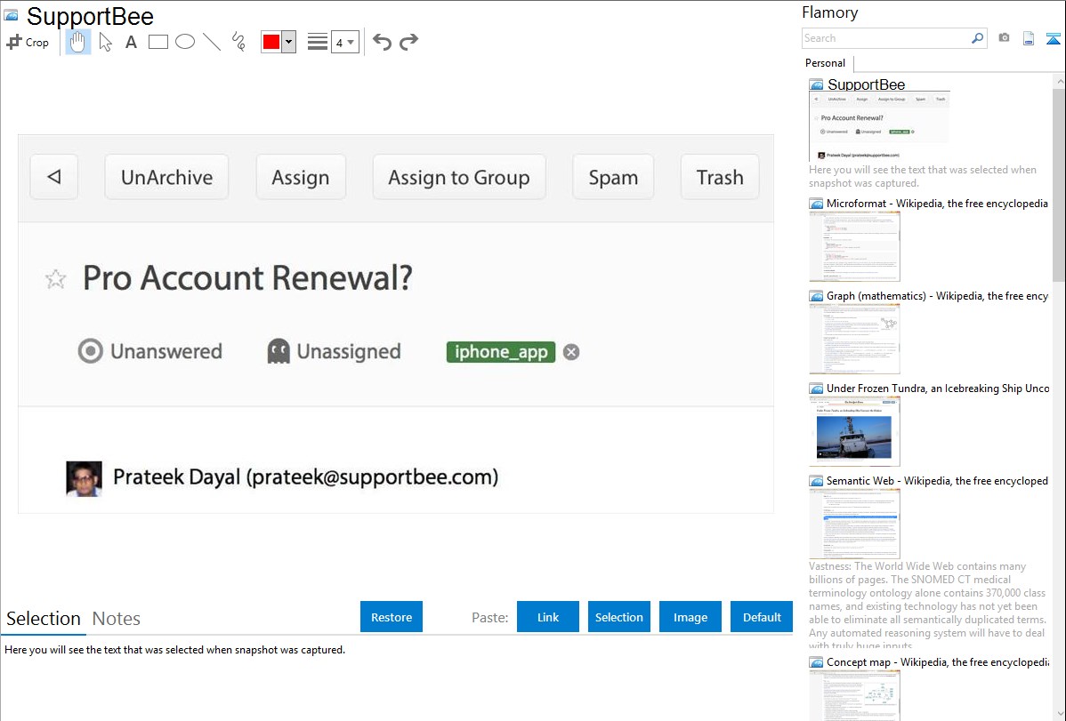Screen dimensions: 1066x721
Task: Undo the last annotation
Action: point(382,42)
